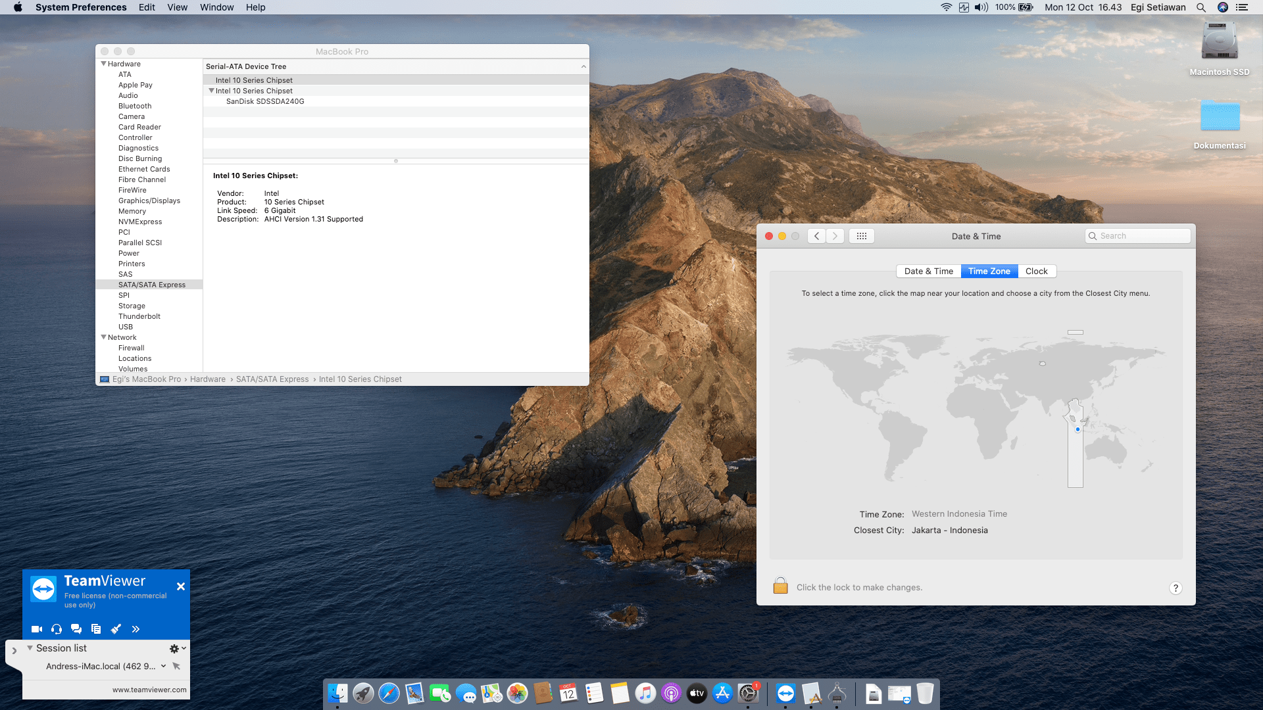Show more TeamViewer tools double-chevron
This screenshot has width=1263, height=710.
(136, 629)
